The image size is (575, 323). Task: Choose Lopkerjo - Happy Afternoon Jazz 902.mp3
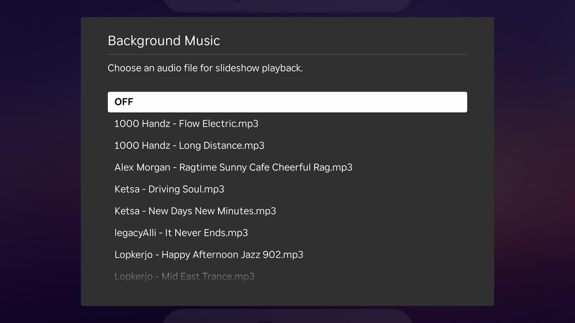[287, 255]
